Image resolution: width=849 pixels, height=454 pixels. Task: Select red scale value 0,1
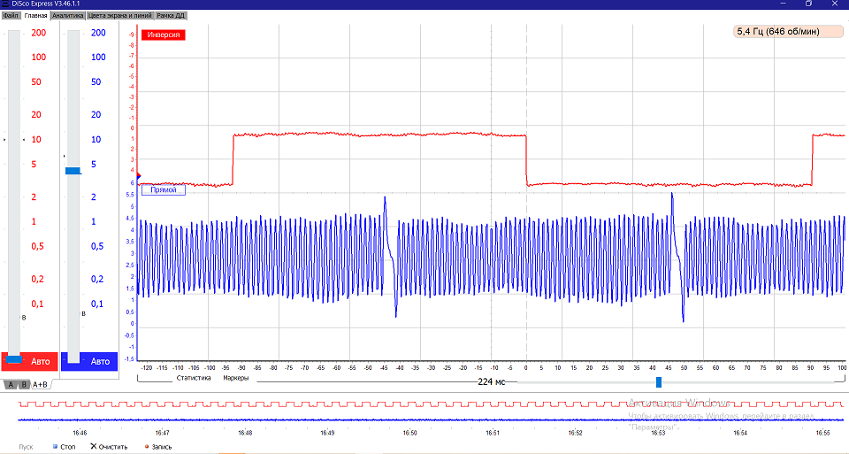pyautogui.click(x=37, y=304)
